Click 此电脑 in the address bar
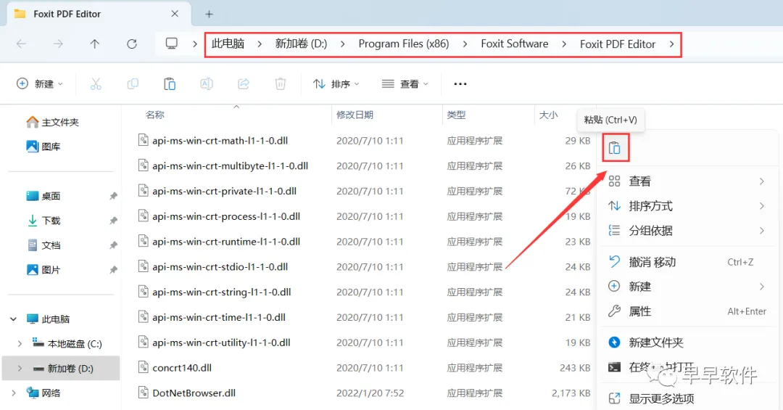The image size is (783, 410). tap(228, 44)
